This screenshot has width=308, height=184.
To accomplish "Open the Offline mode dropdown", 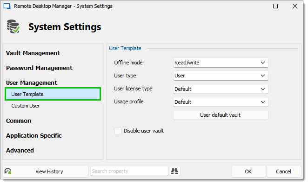I will (x=221, y=63).
